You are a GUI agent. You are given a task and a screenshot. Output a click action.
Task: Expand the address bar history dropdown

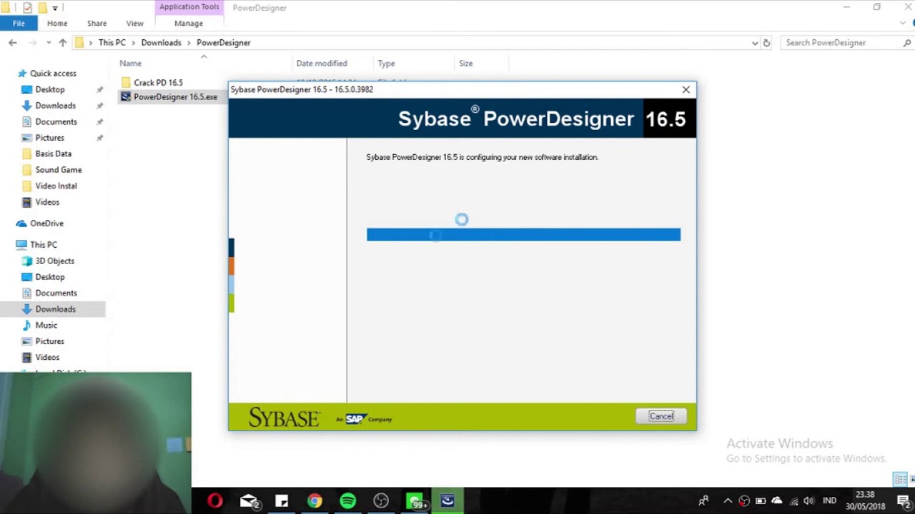point(755,43)
